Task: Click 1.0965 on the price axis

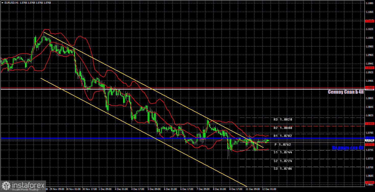Action: point(370,55)
